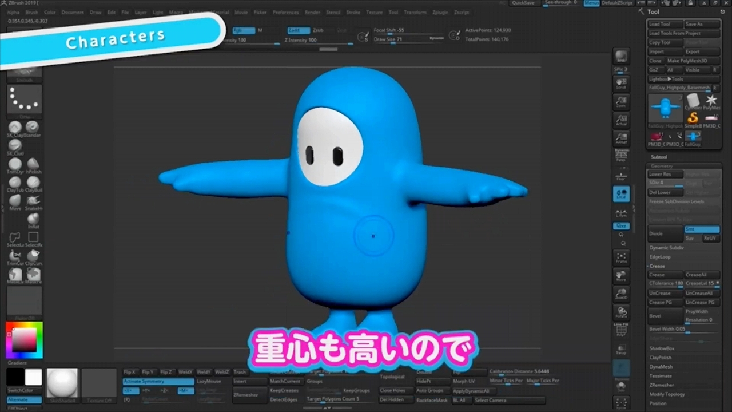Toggle the Smt divide option

(702, 229)
